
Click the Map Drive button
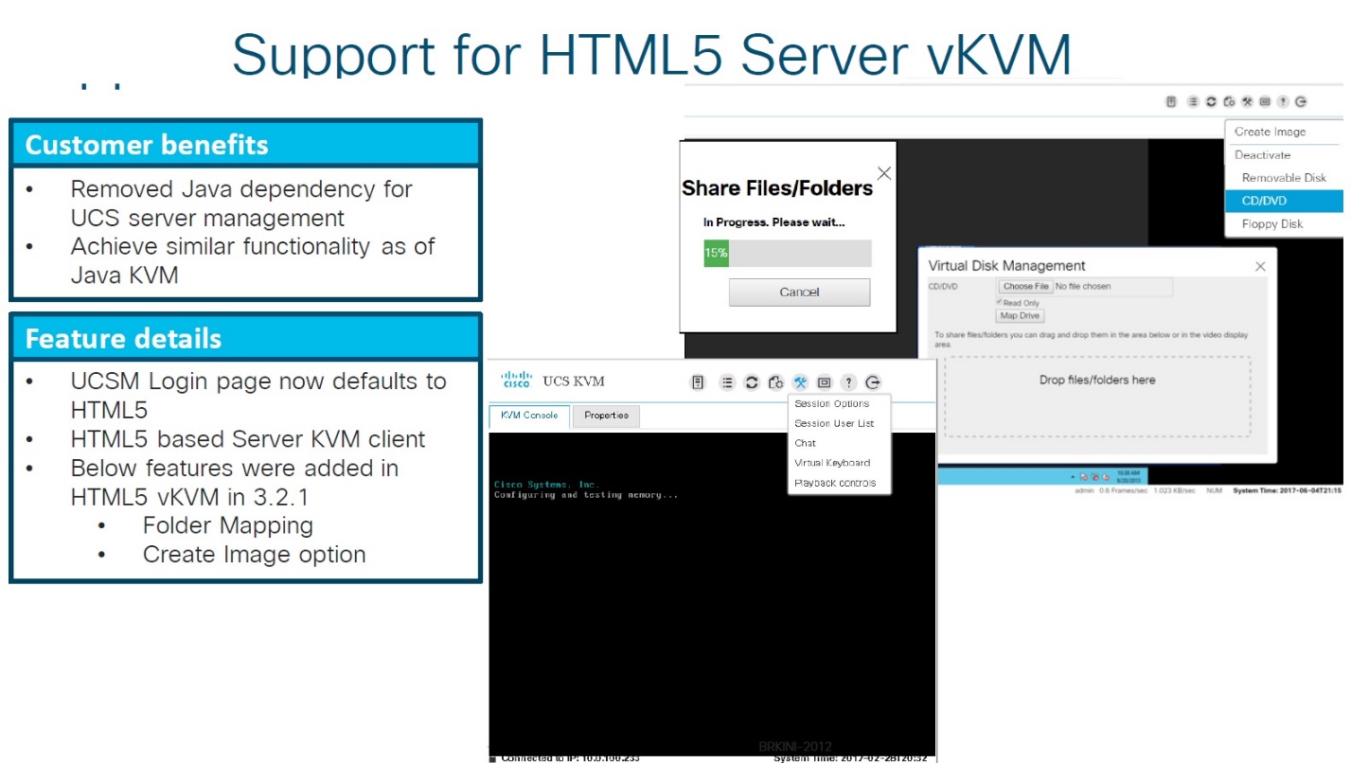click(1020, 315)
